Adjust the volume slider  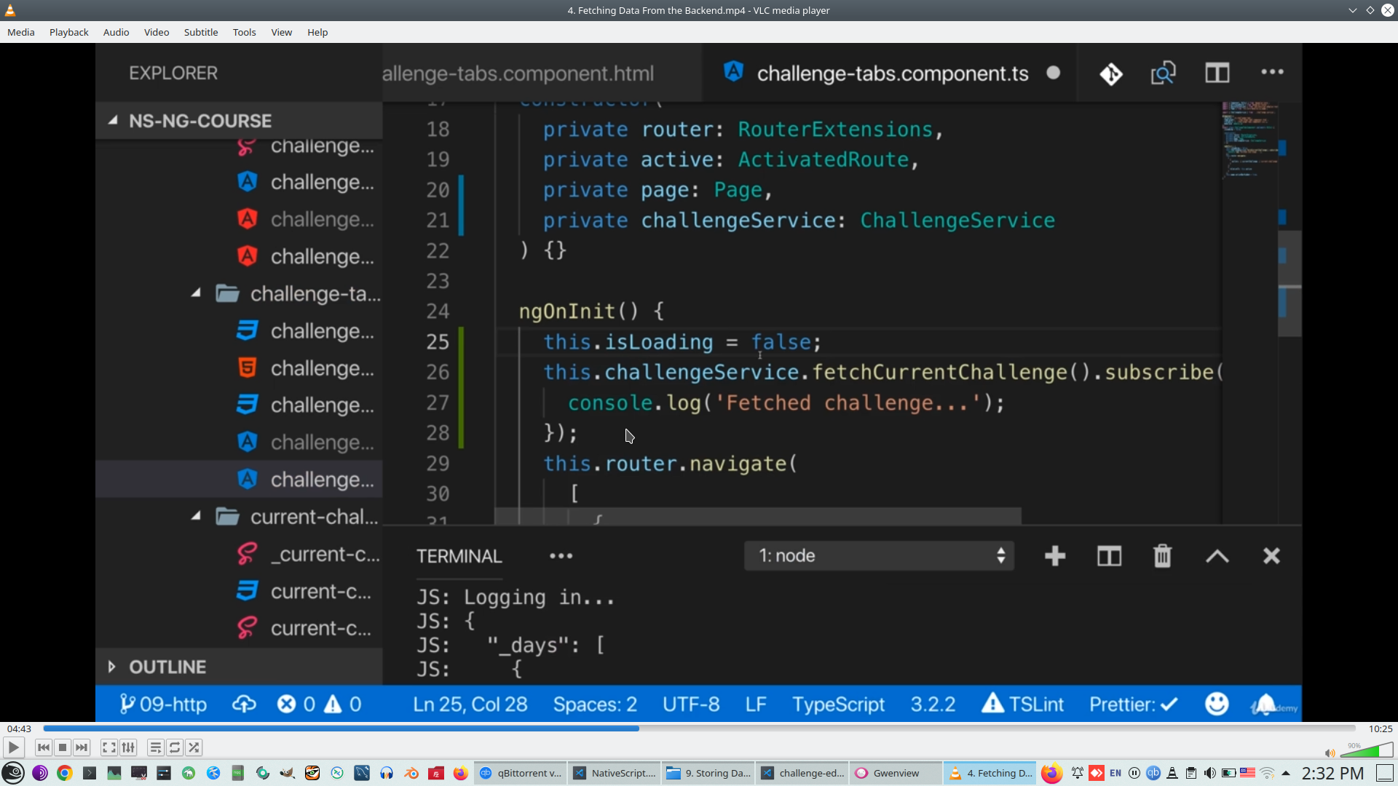coord(1367,750)
